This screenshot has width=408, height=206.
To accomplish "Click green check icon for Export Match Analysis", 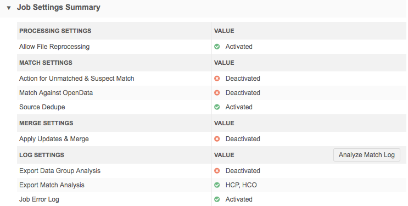I will pyautogui.click(x=217, y=185).
